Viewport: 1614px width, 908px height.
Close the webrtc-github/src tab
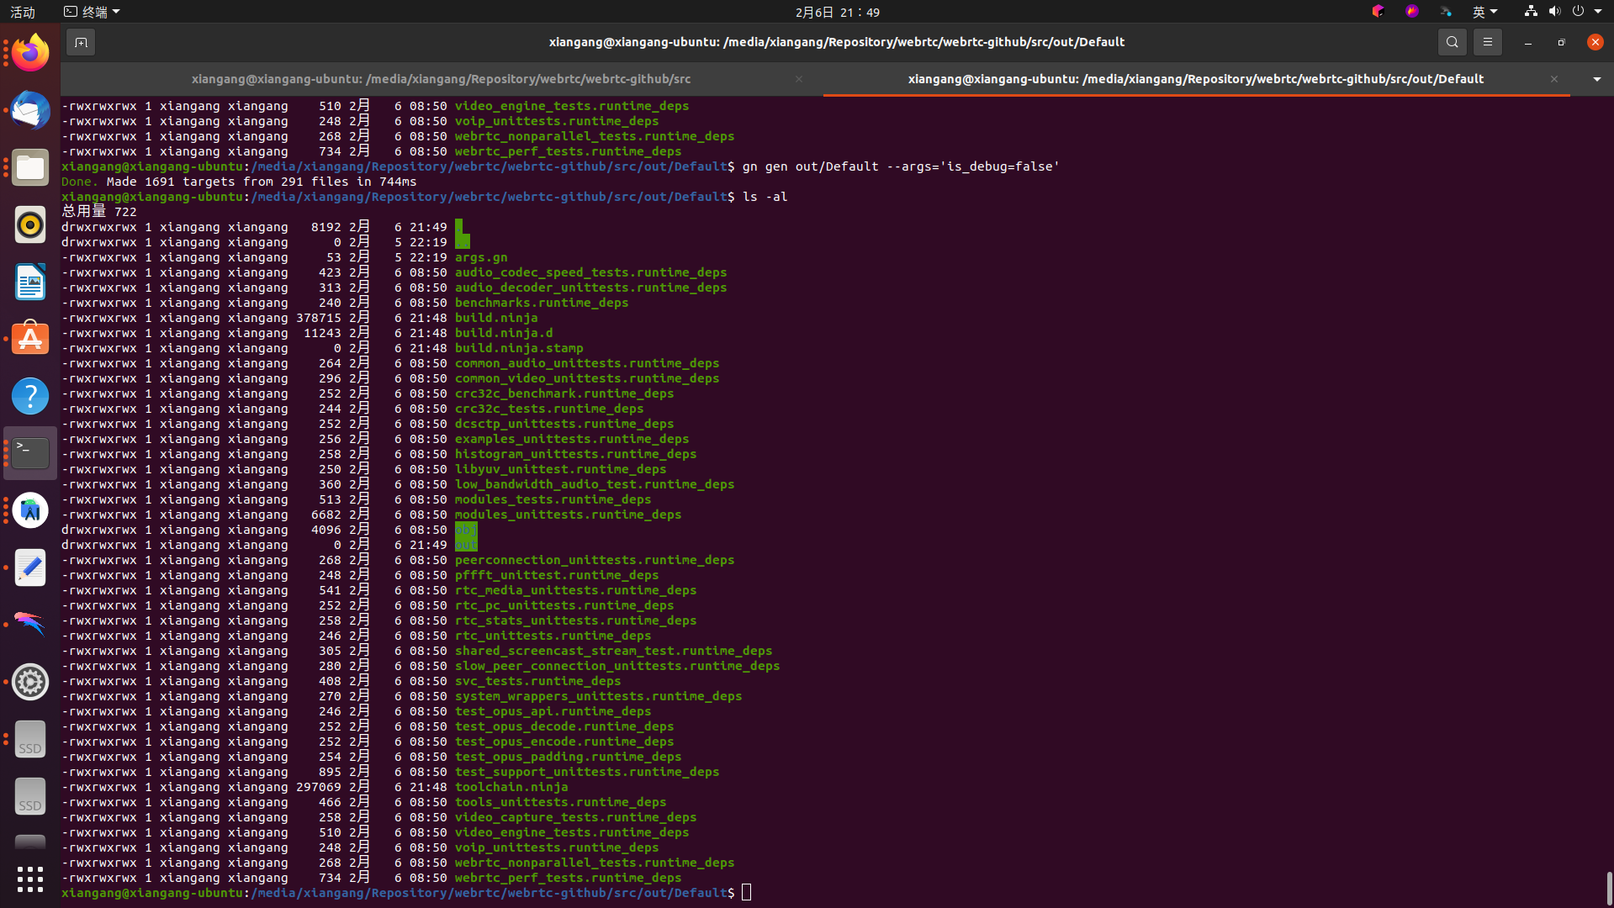click(x=799, y=79)
